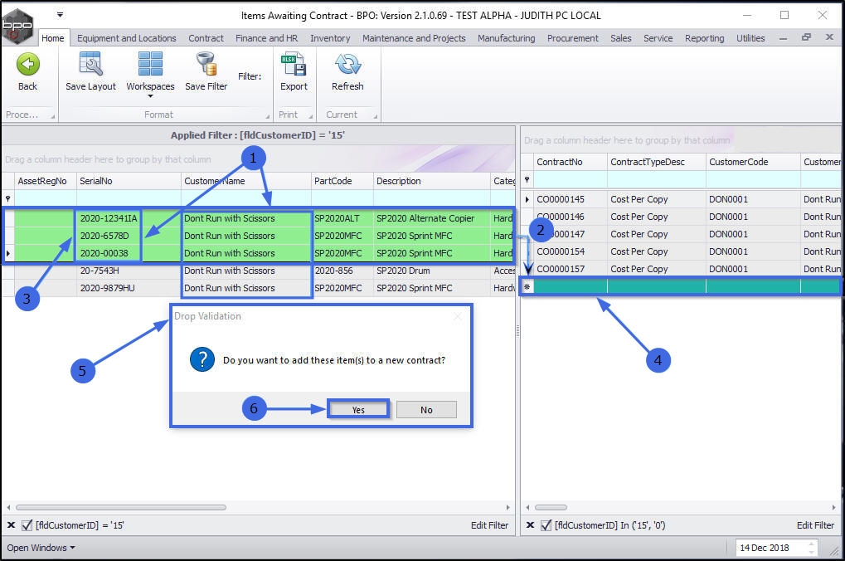
Task: Expand the Print group dialog launcher
Action: click(x=311, y=116)
